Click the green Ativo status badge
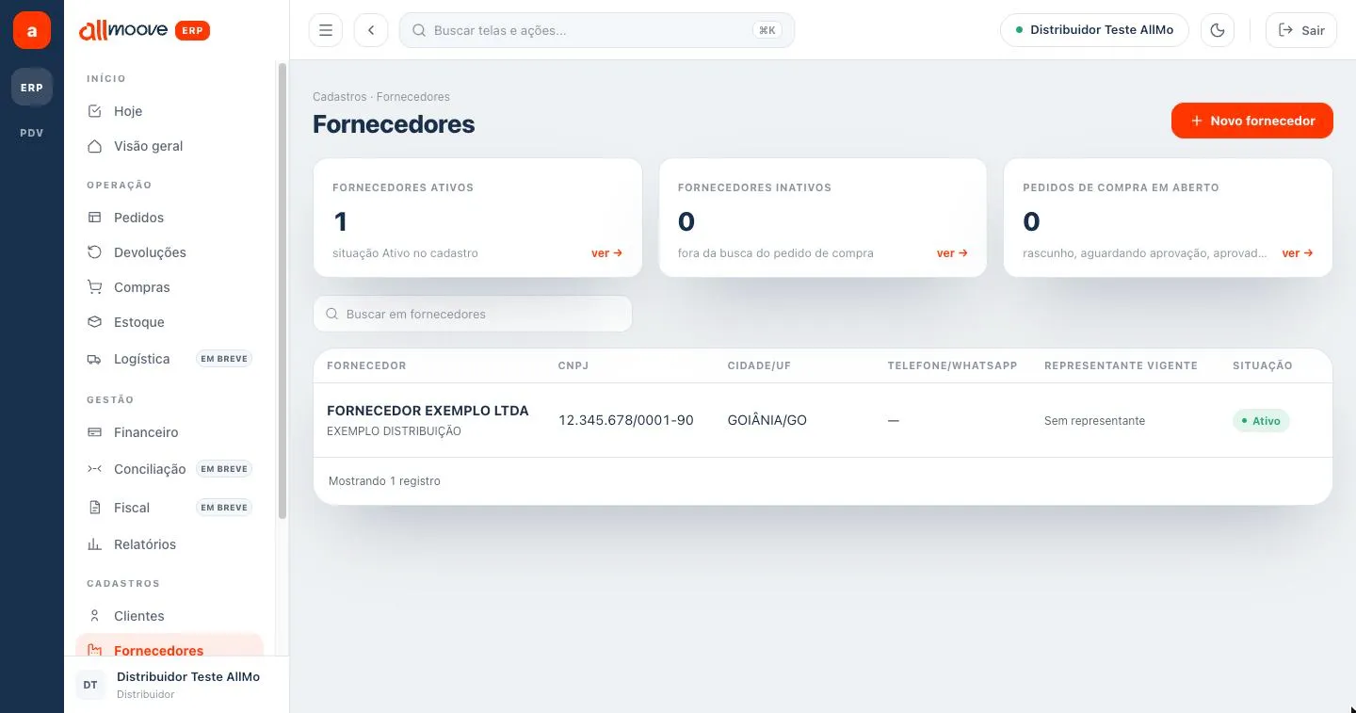Viewport: 1356px width, 713px height. (x=1261, y=421)
